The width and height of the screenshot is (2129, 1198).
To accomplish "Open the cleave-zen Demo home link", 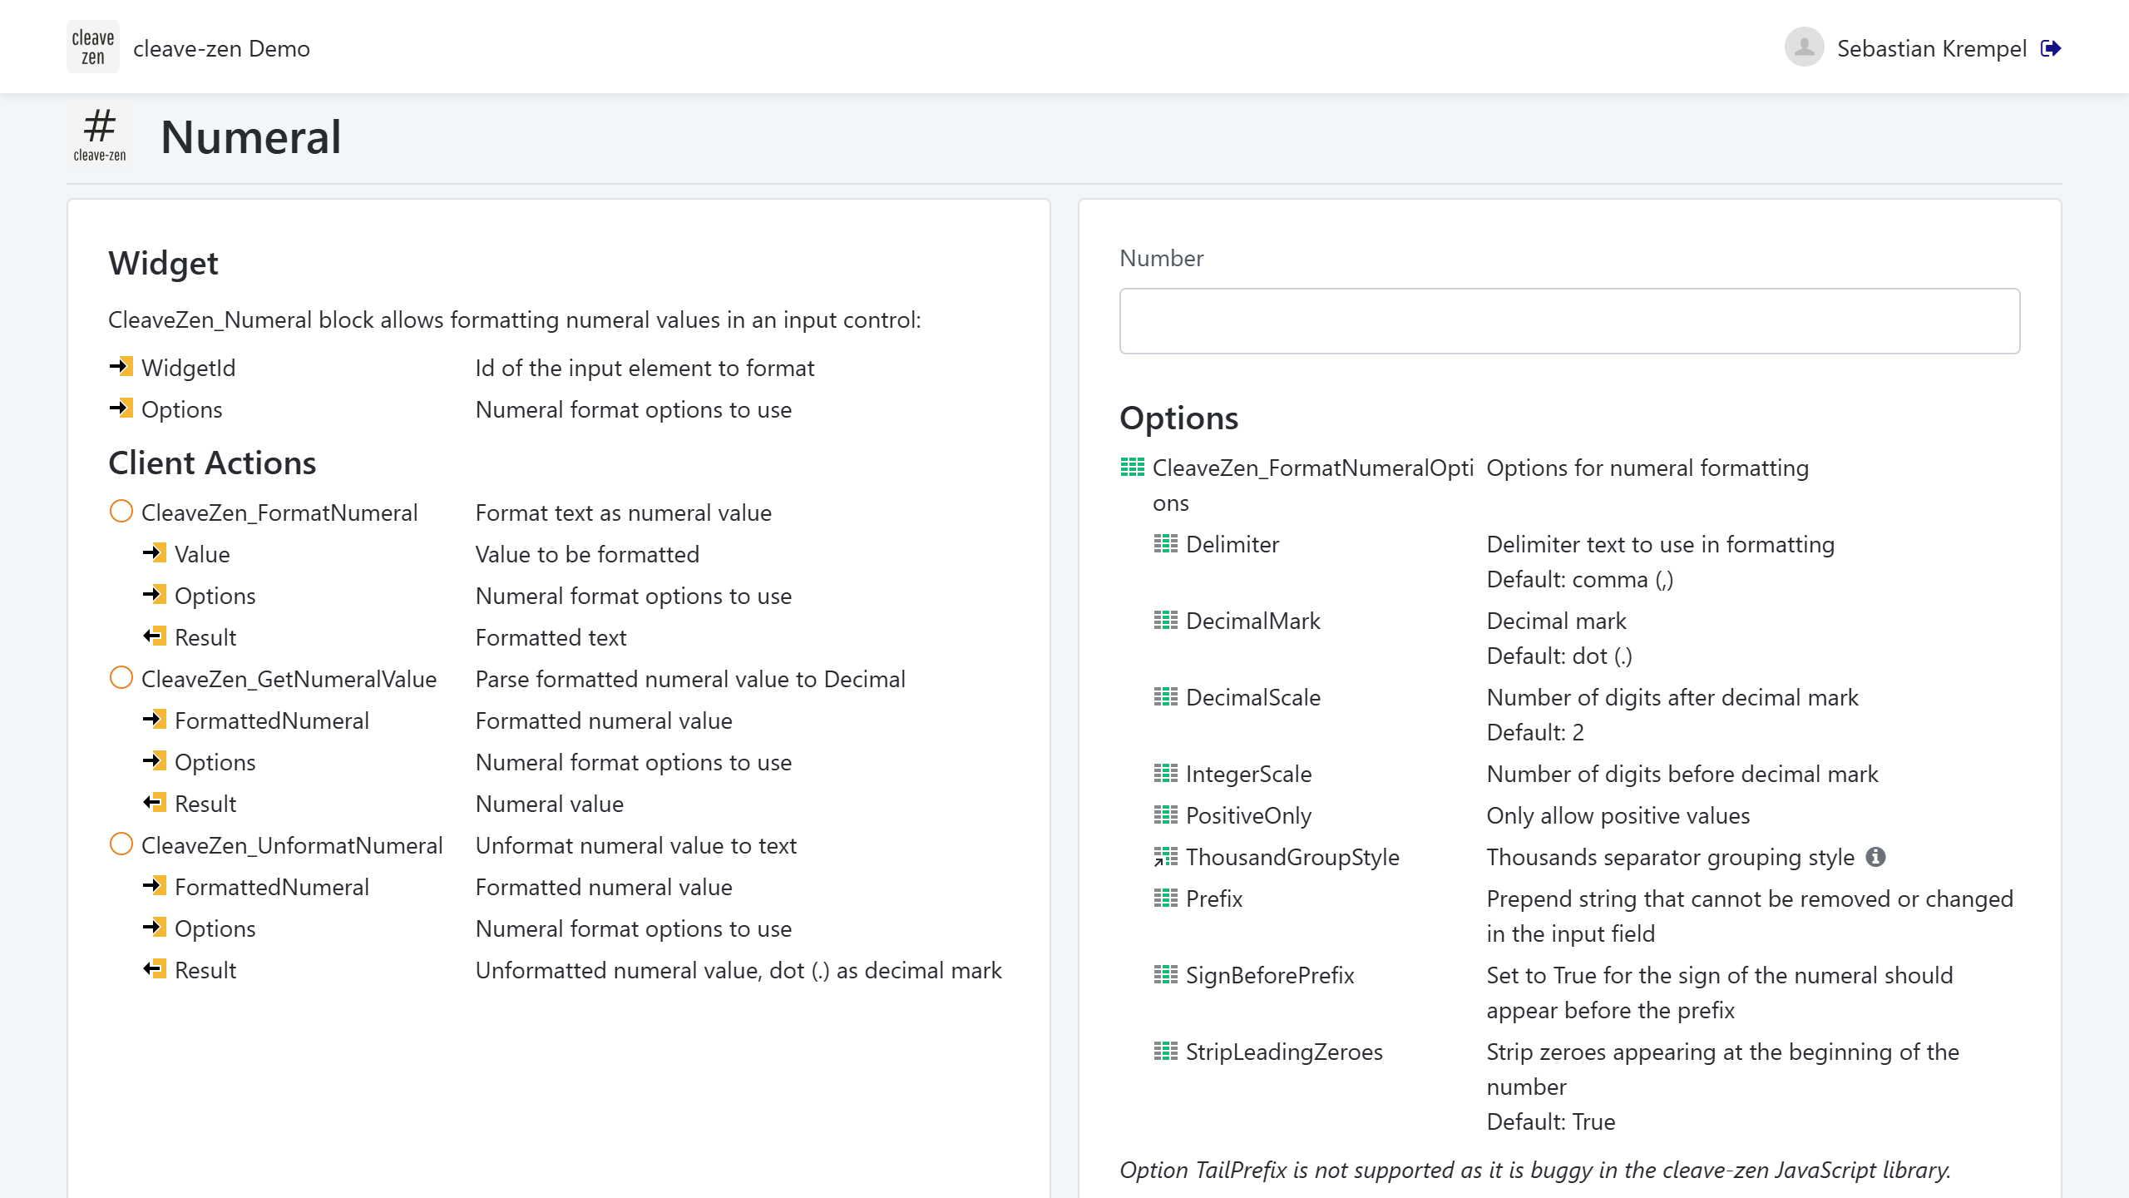I will pyautogui.click(x=221, y=48).
